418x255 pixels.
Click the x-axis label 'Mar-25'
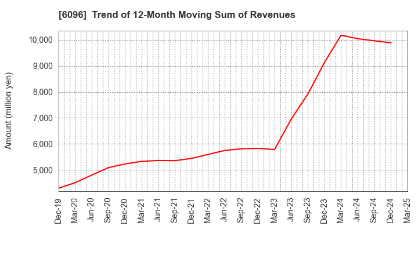click(x=407, y=210)
